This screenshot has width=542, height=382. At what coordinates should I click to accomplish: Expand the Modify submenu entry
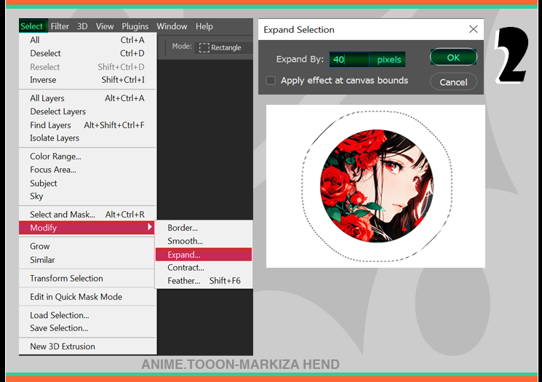(87, 228)
